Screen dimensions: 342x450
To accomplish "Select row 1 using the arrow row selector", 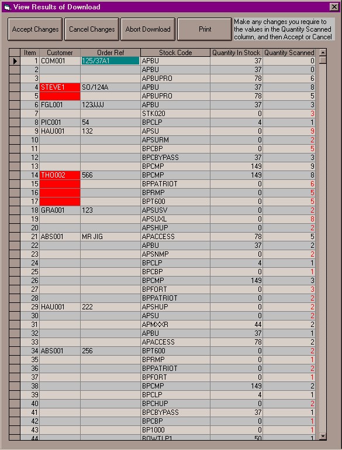I will (x=15, y=61).
